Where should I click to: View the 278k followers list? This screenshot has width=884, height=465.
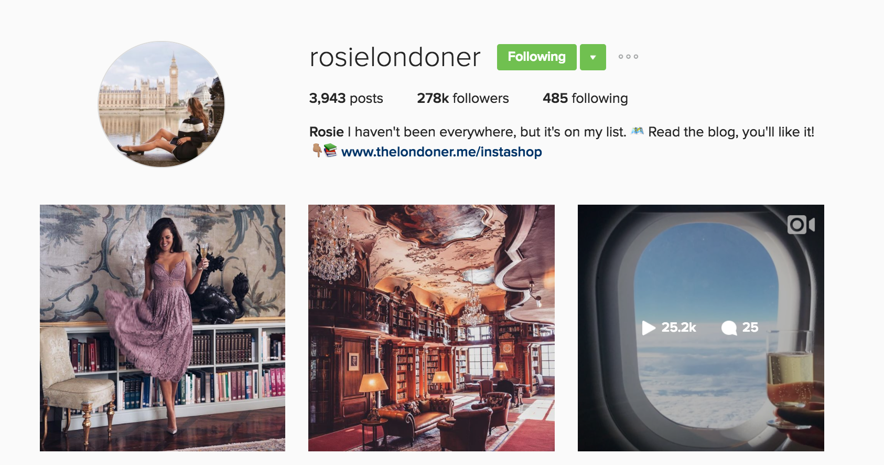(x=462, y=98)
